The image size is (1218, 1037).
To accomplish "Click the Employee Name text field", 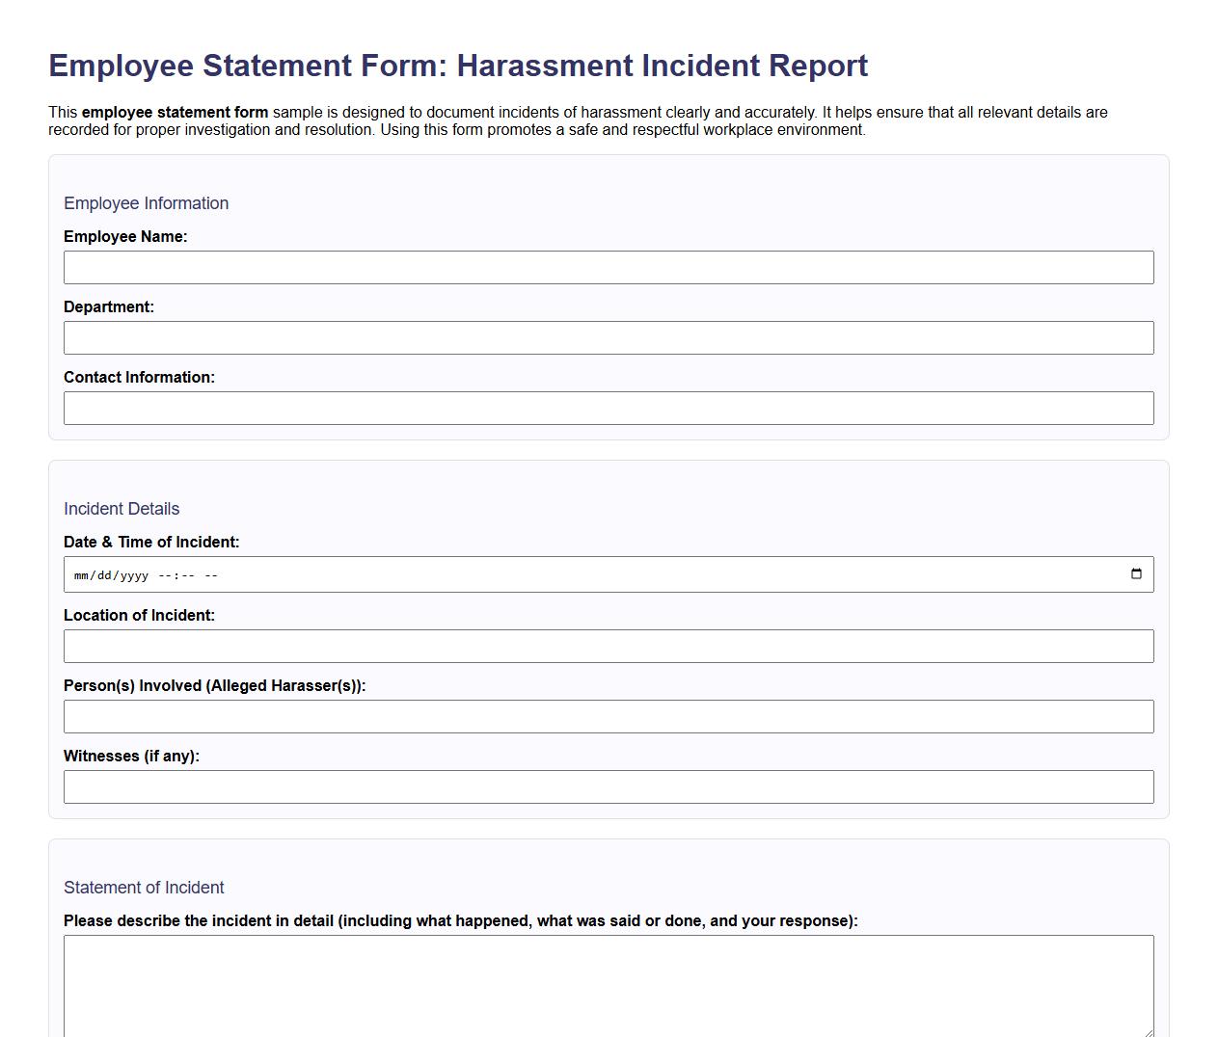I will (608, 267).
